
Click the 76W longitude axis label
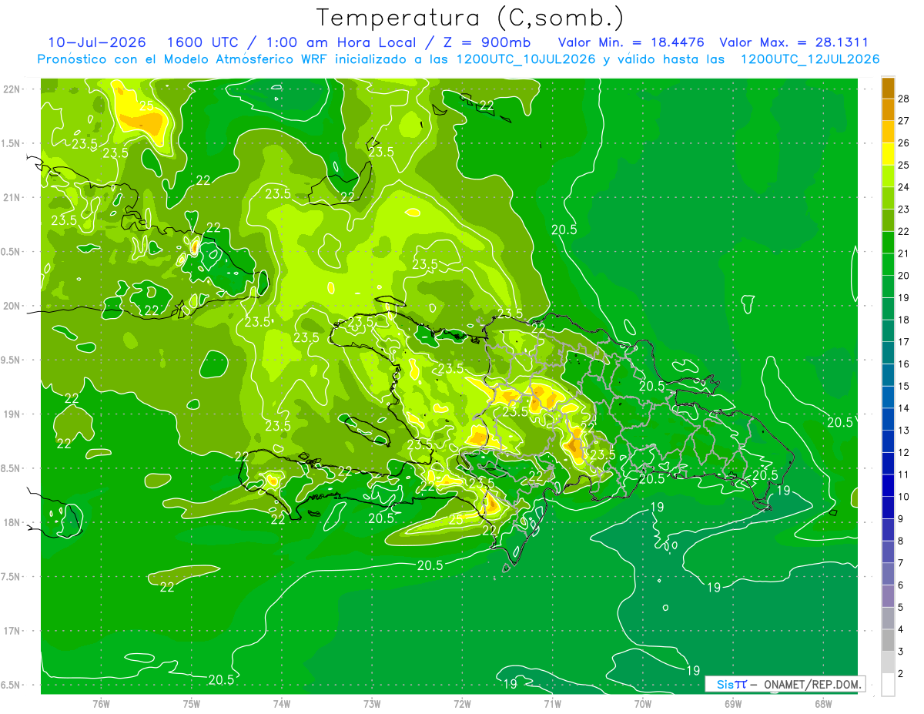click(101, 704)
